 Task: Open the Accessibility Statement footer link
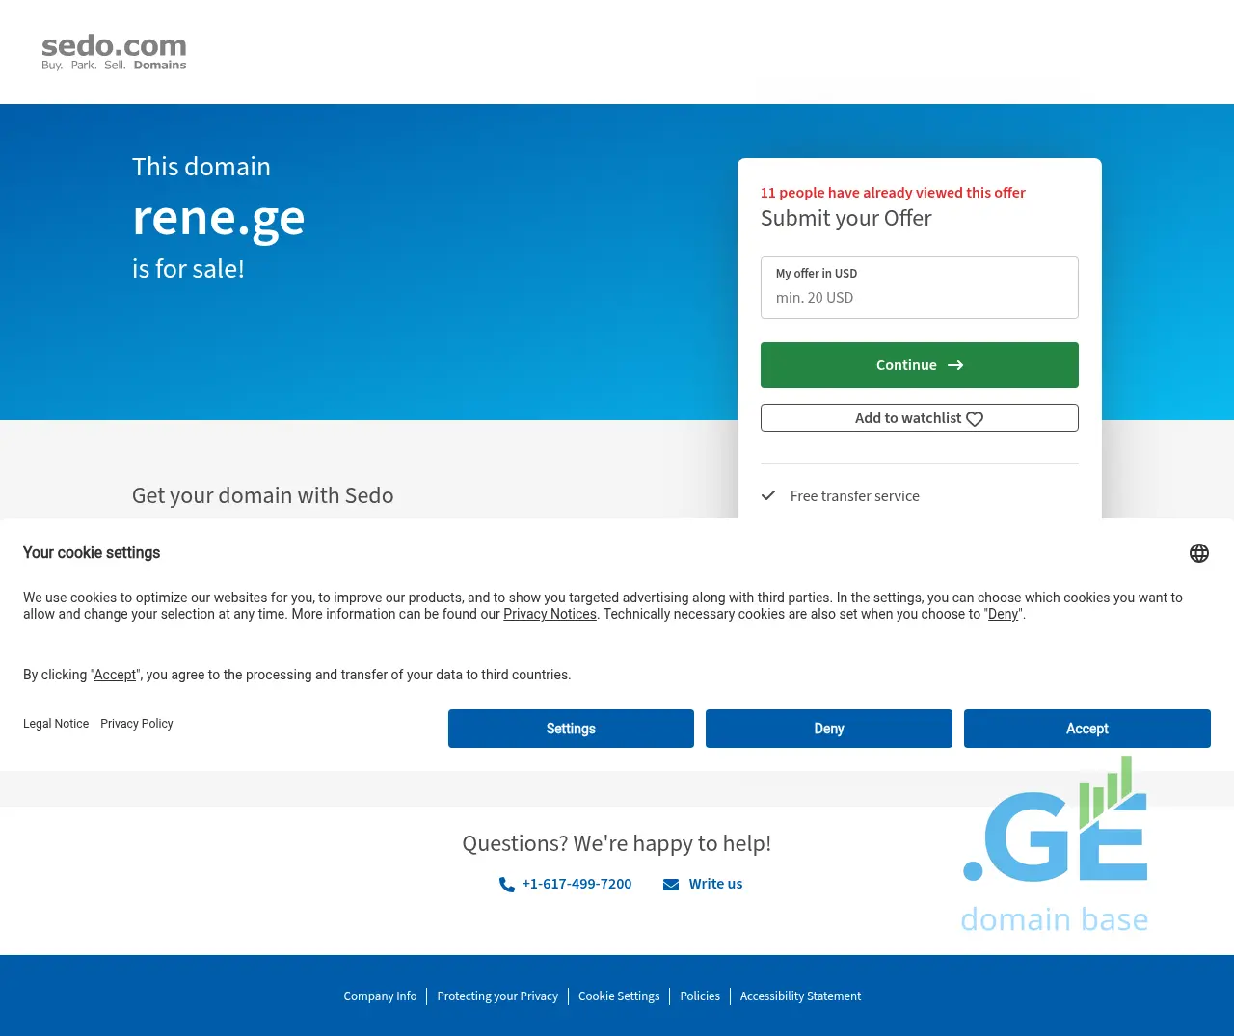tap(800, 996)
